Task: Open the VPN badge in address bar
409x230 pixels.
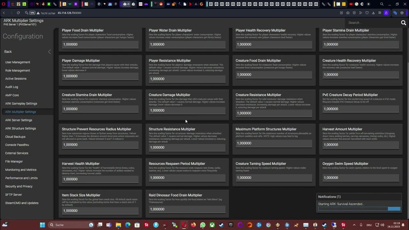Action: click(x=32, y=13)
